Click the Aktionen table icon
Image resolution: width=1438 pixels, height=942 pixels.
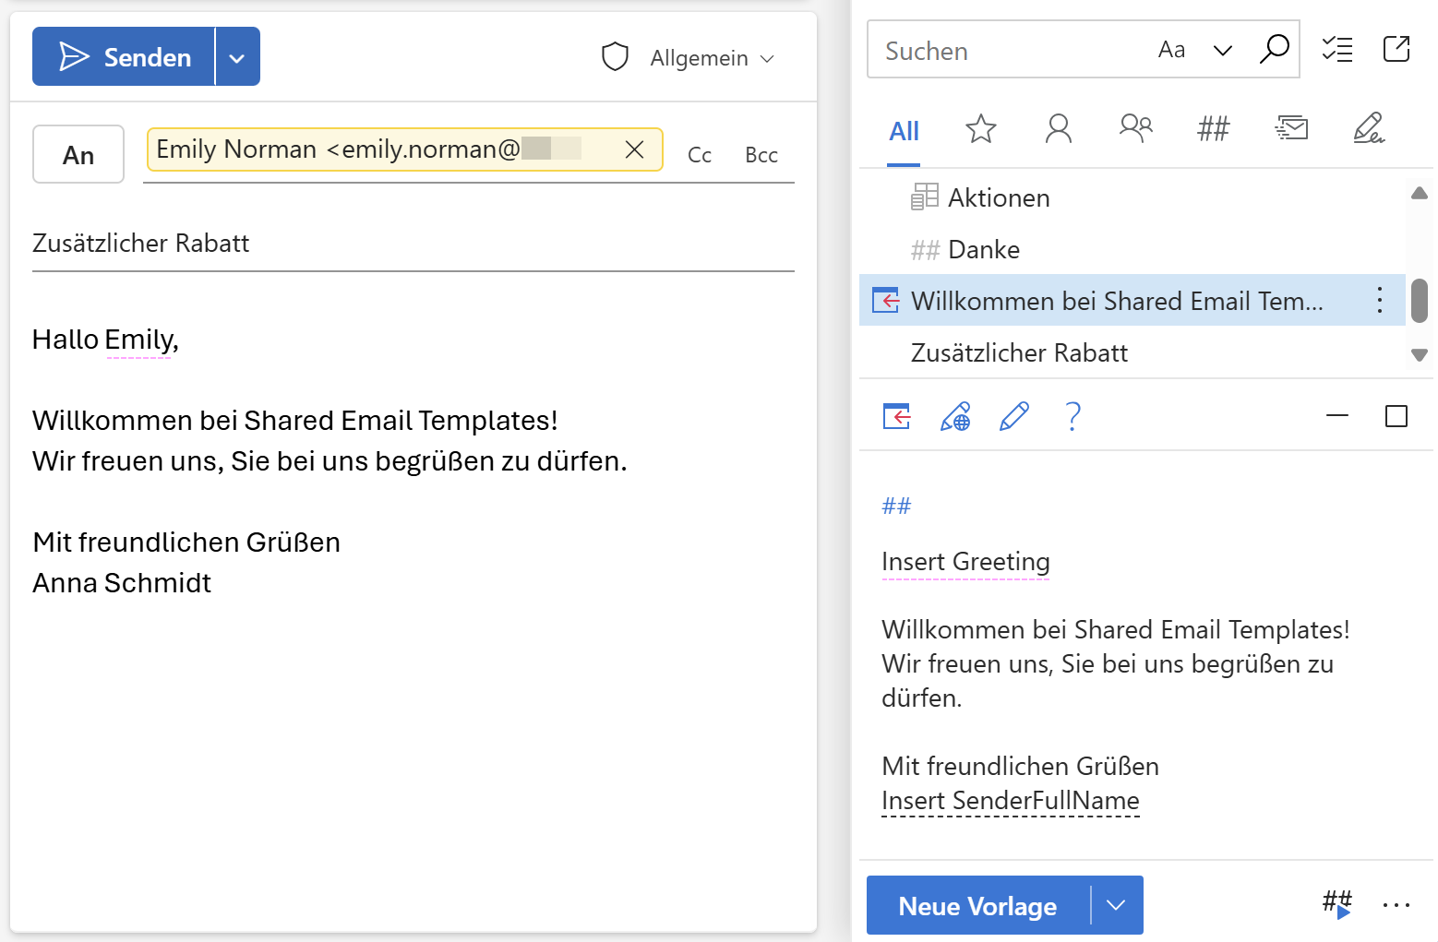(925, 197)
